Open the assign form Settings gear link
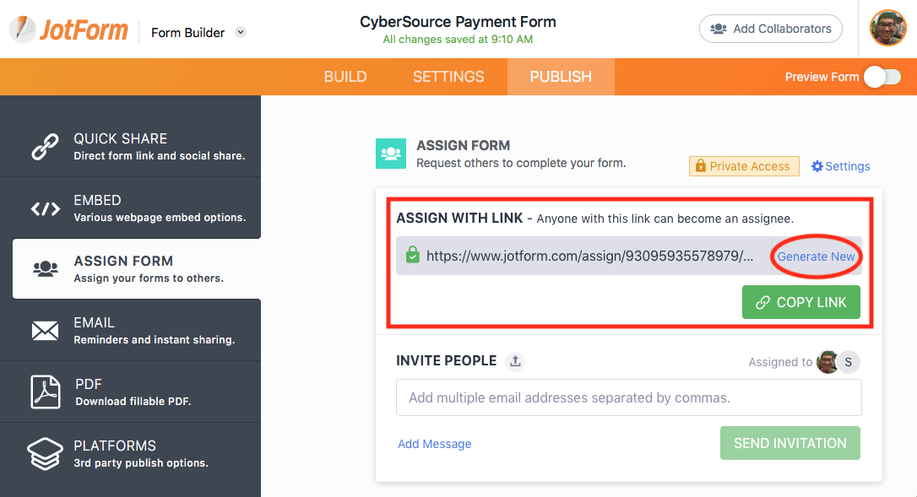The image size is (917, 497). [840, 166]
